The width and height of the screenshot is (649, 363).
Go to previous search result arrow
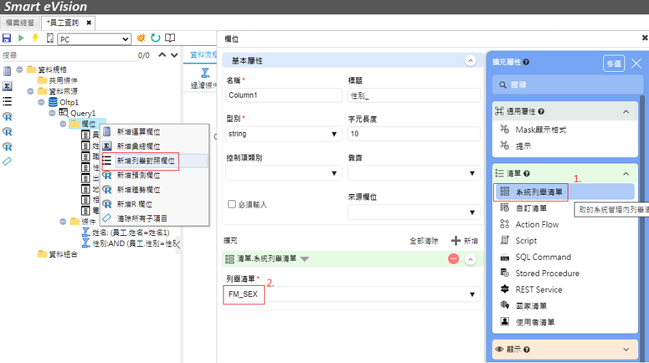163,55
